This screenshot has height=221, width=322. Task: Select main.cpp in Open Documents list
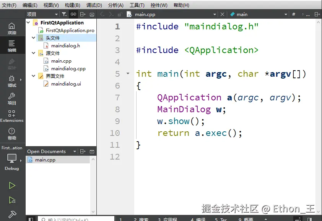[x=58, y=160]
